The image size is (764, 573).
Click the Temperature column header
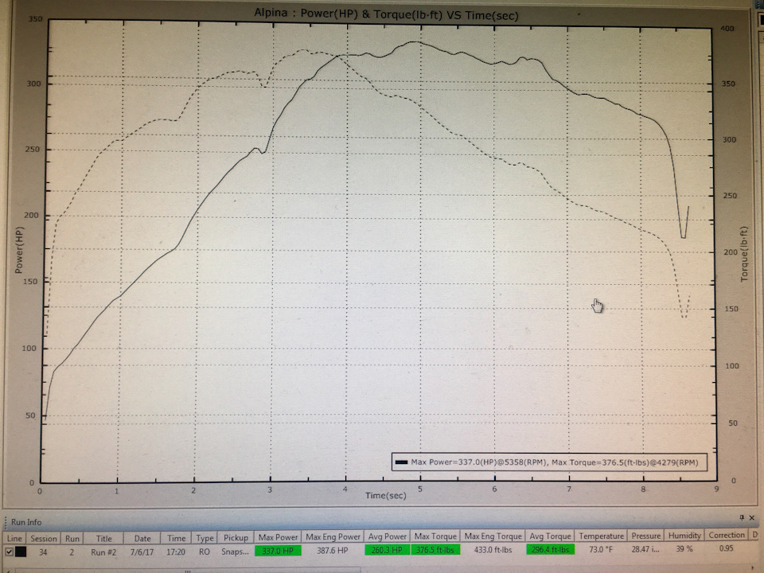(602, 536)
